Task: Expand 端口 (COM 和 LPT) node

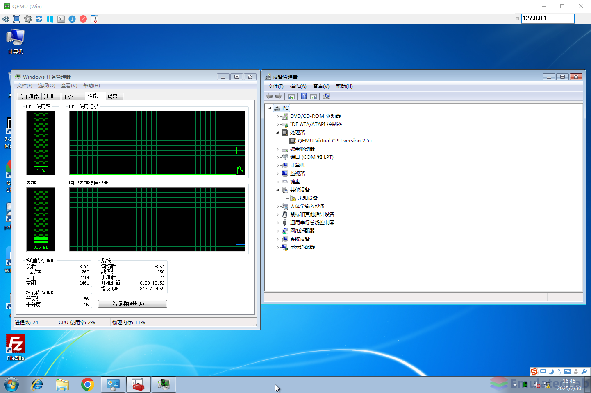Action: click(277, 157)
